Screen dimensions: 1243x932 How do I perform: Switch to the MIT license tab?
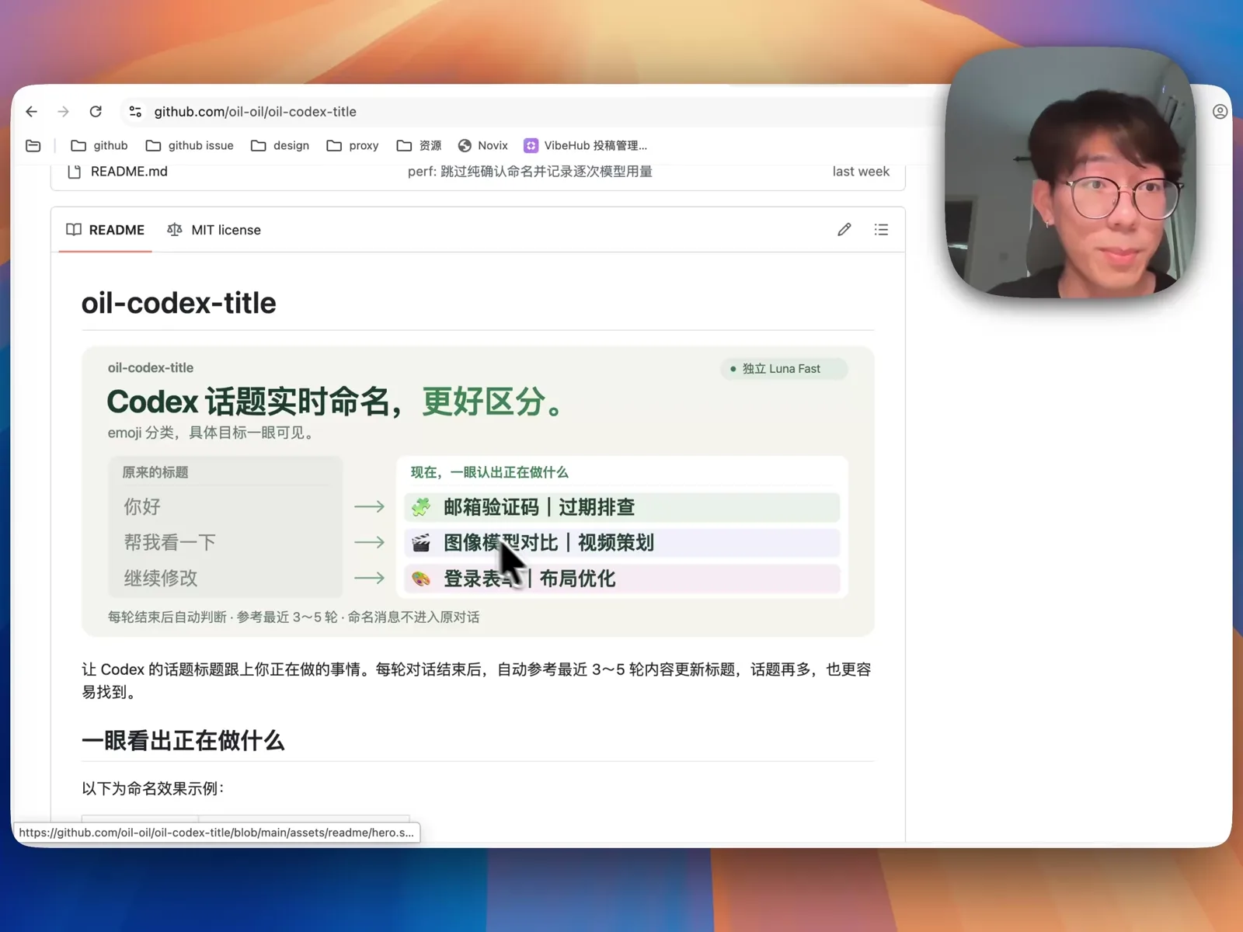(214, 230)
